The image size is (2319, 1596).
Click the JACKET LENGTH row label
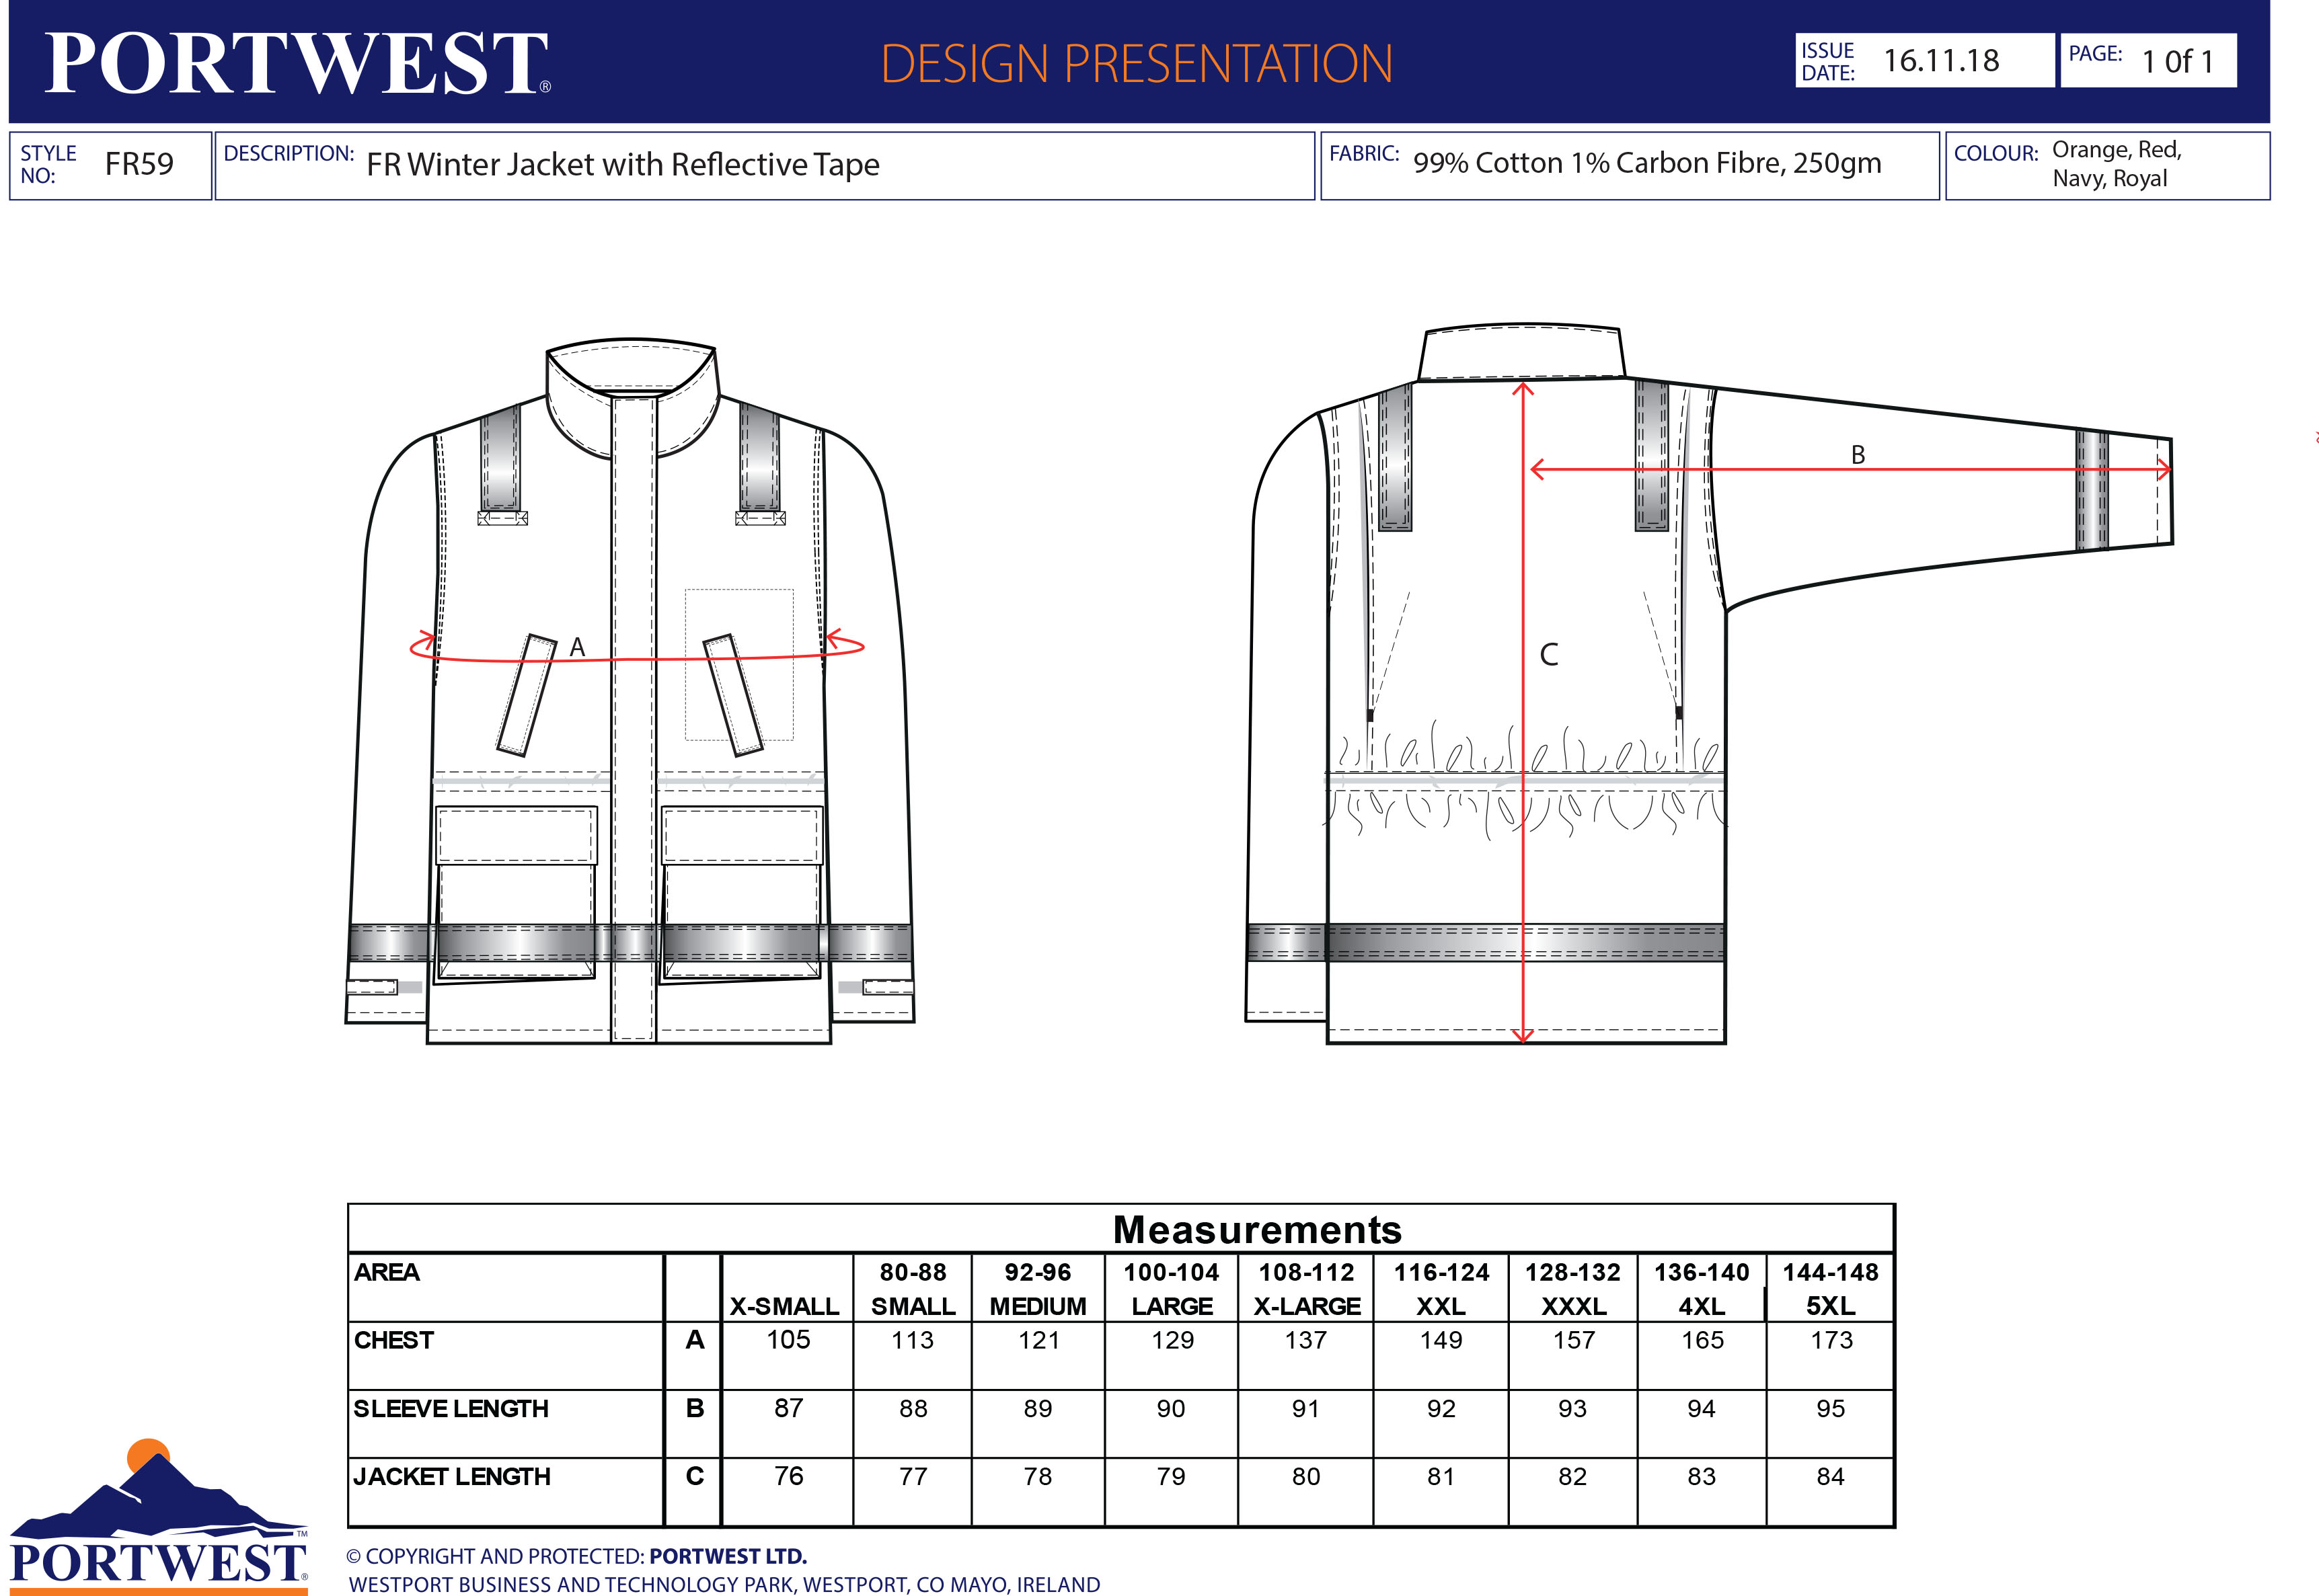pyautogui.click(x=452, y=1476)
